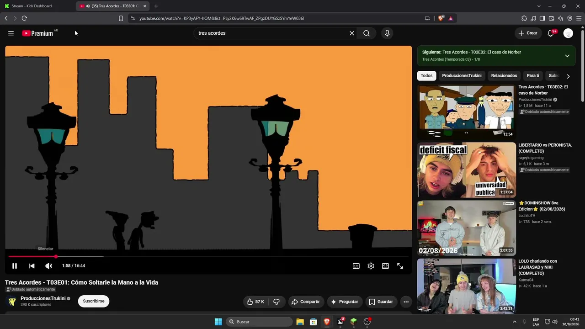Open the LOLO charlando con LAURASAD title
The width and height of the screenshot is (585, 329).
(538, 267)
